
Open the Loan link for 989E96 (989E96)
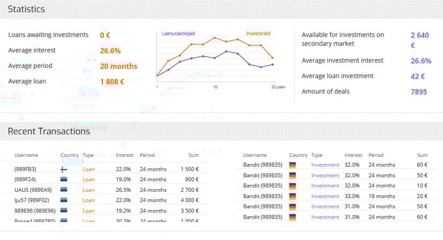[89, 210]
